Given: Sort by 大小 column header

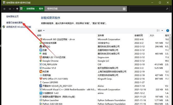Looking at the screenshot, I should (152, 35).
